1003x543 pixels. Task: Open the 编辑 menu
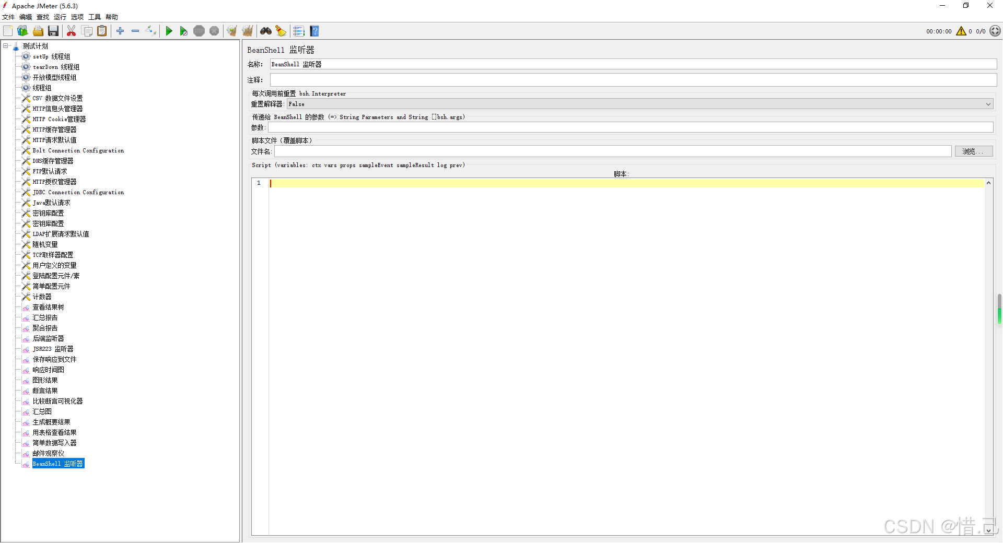click(26, 17)
